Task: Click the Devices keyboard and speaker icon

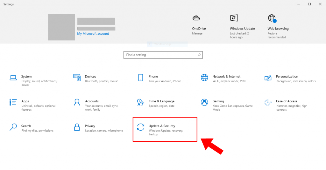Action: tap(77, 78)
